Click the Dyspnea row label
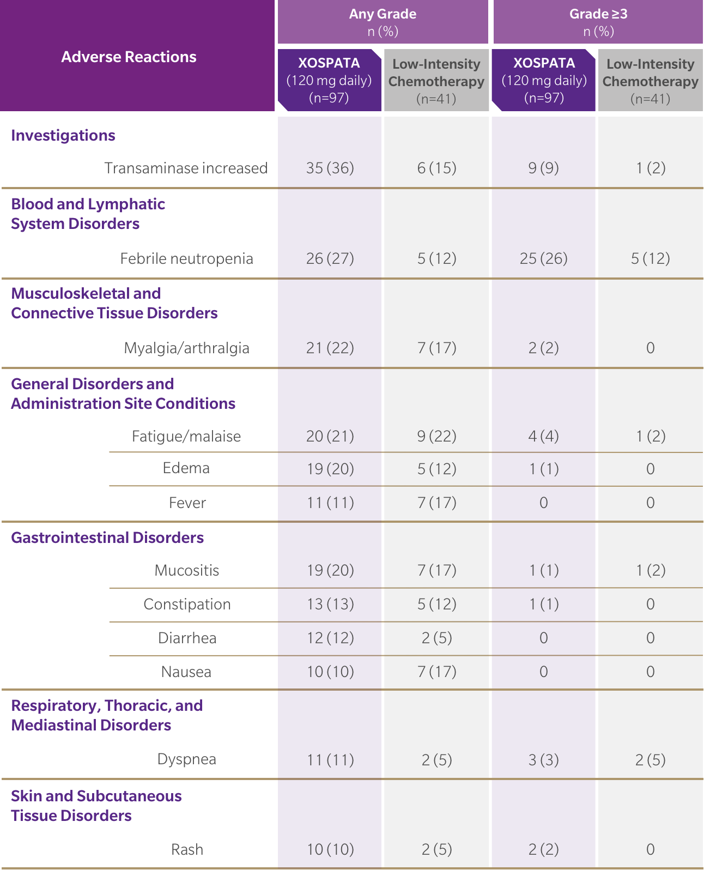Image resolution: width=704 pixels, height=870 pixels. 187,759
